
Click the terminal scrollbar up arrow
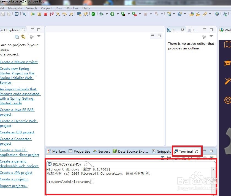coord(213,170)
